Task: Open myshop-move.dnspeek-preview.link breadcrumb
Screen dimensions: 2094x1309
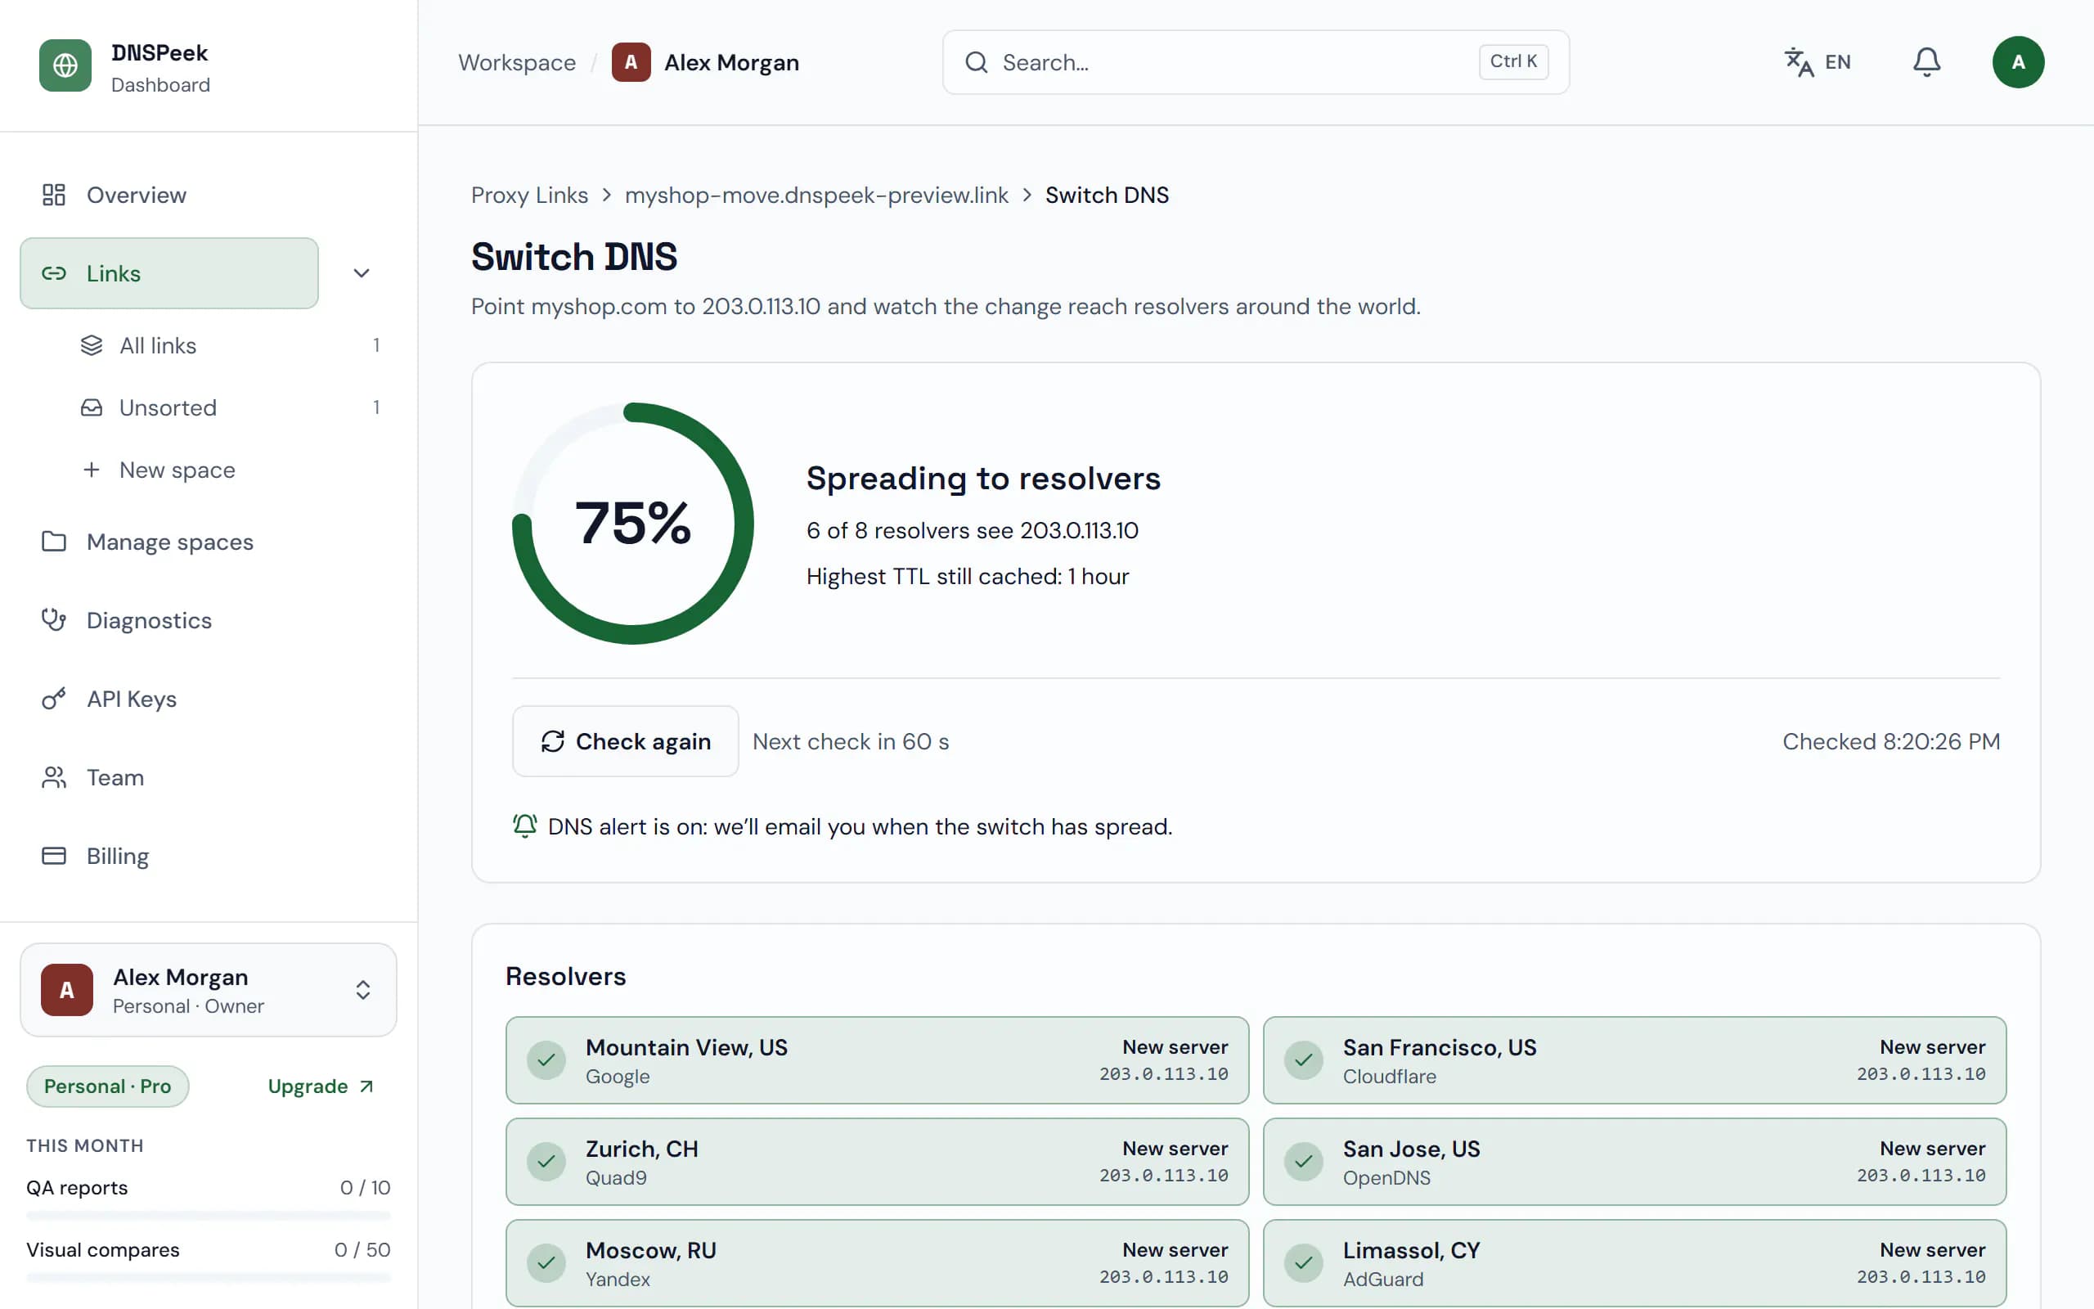Action: pyautogui.click(x=816, y=195)
